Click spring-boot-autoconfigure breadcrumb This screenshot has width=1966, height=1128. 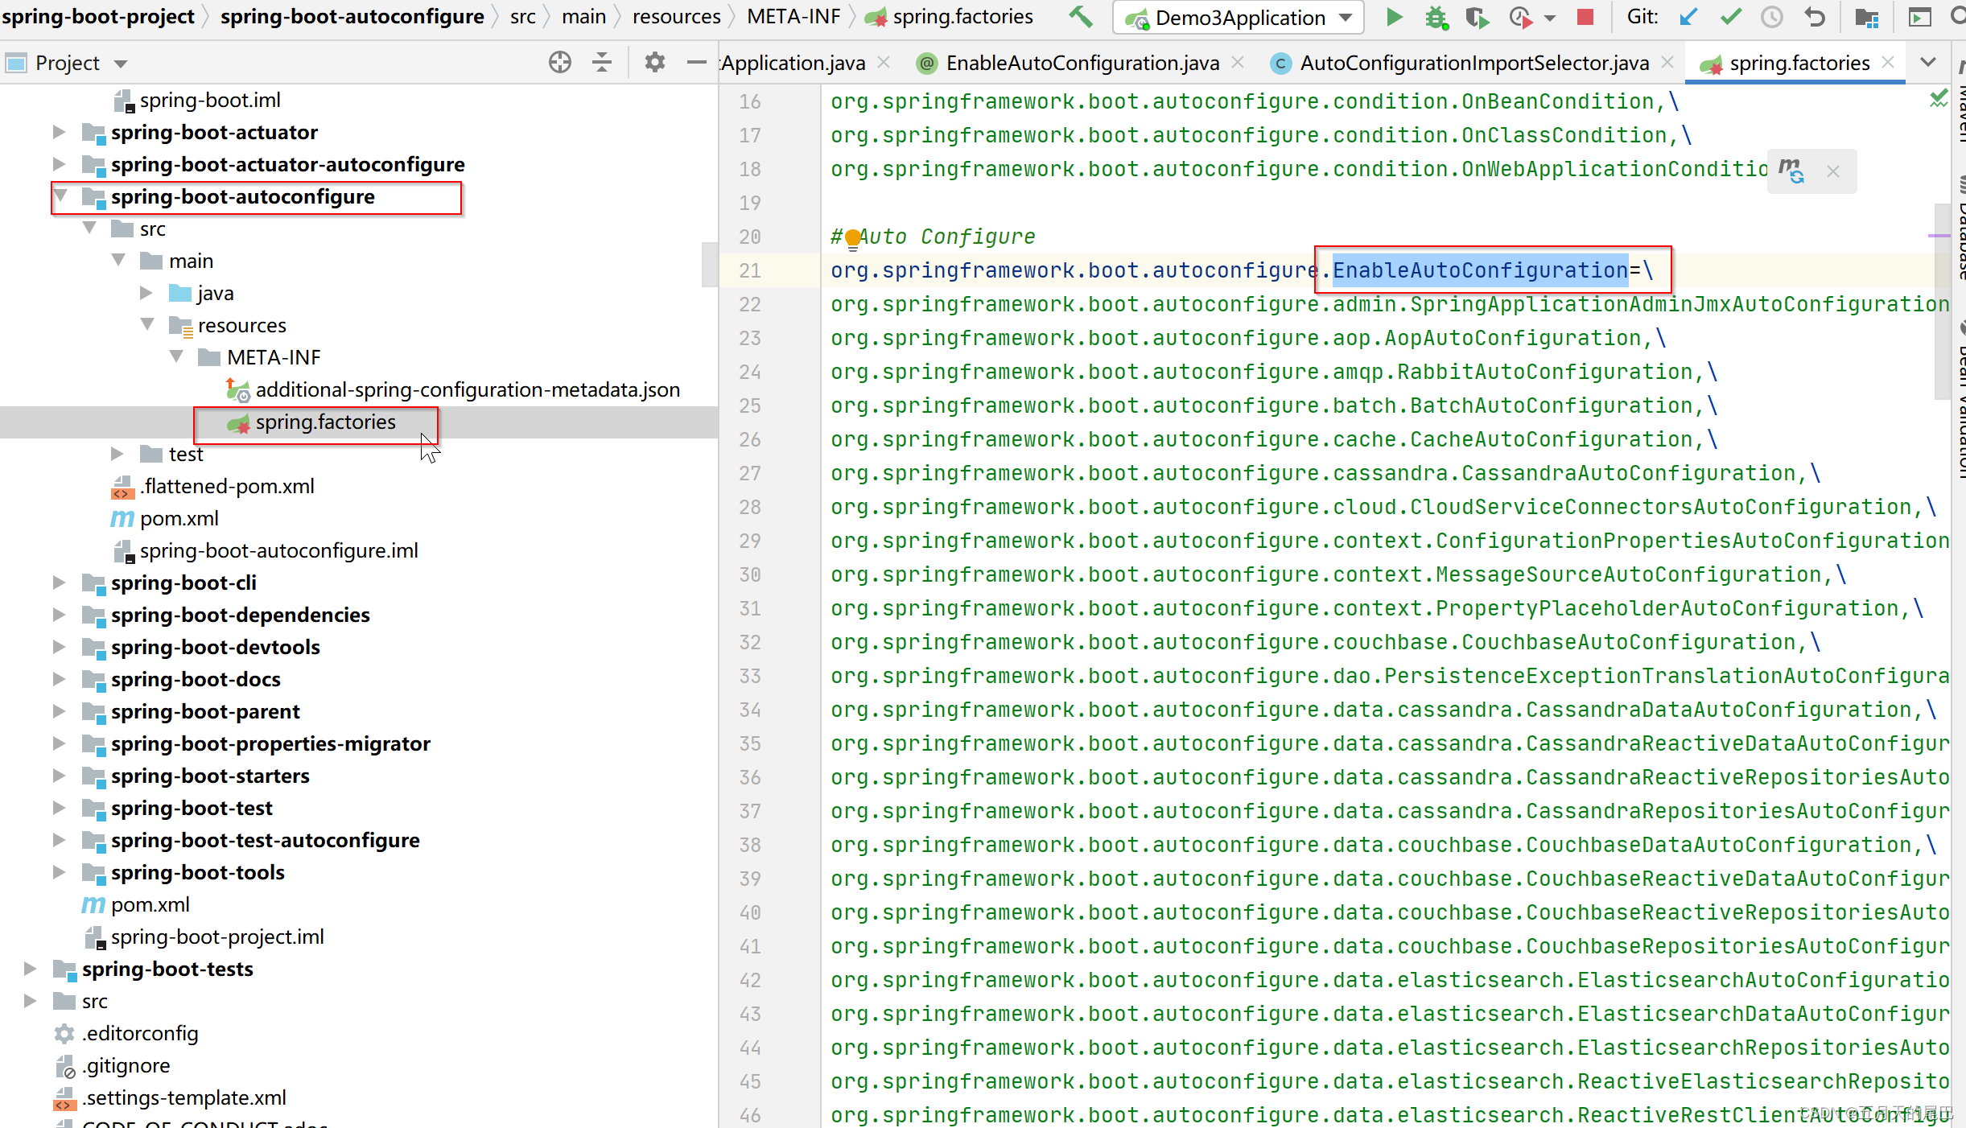pyautogui.click(x=352, y=17)
